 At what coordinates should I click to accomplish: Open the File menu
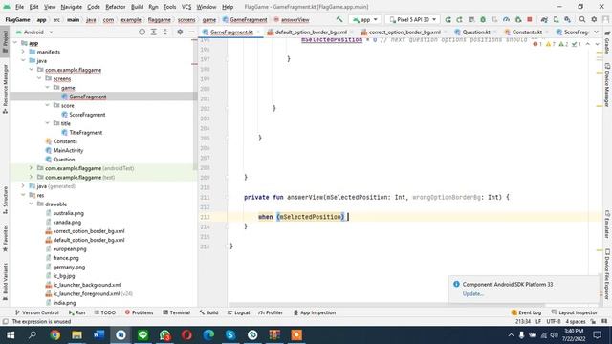[19, 7]
